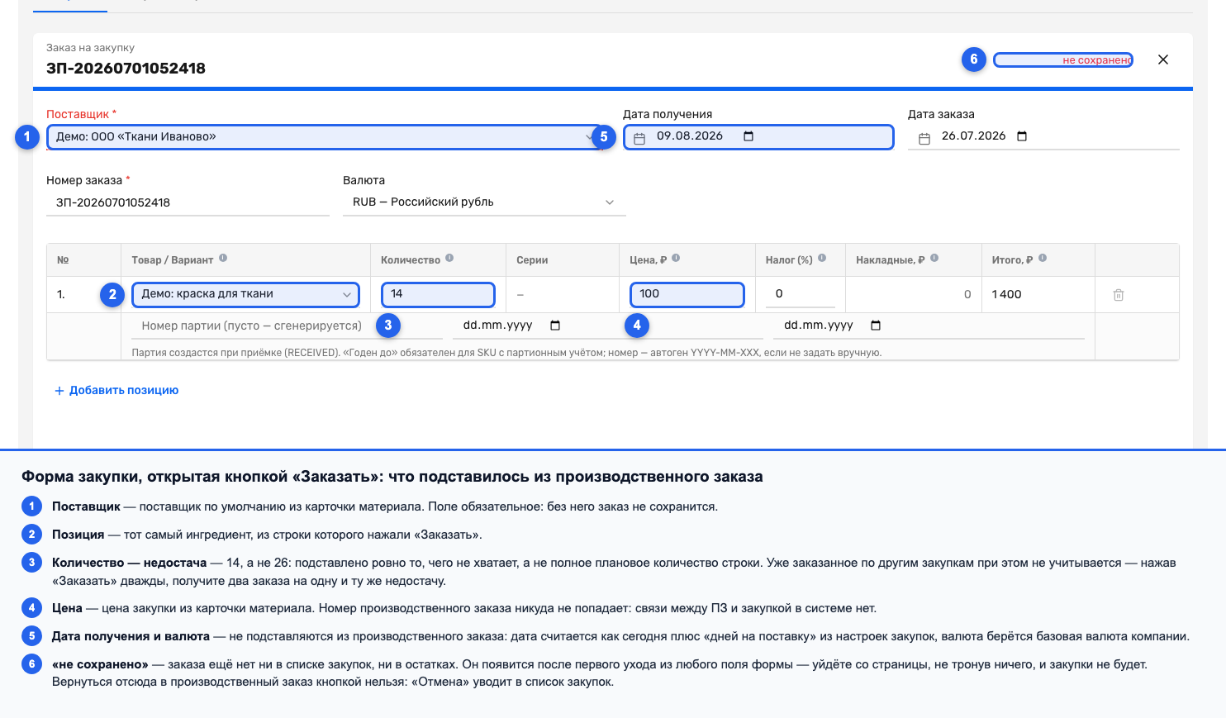This screenshot has height=718, width=1226.
Task: Click the first dd.mm.yyyy batch date field
Action: point(608,326)
